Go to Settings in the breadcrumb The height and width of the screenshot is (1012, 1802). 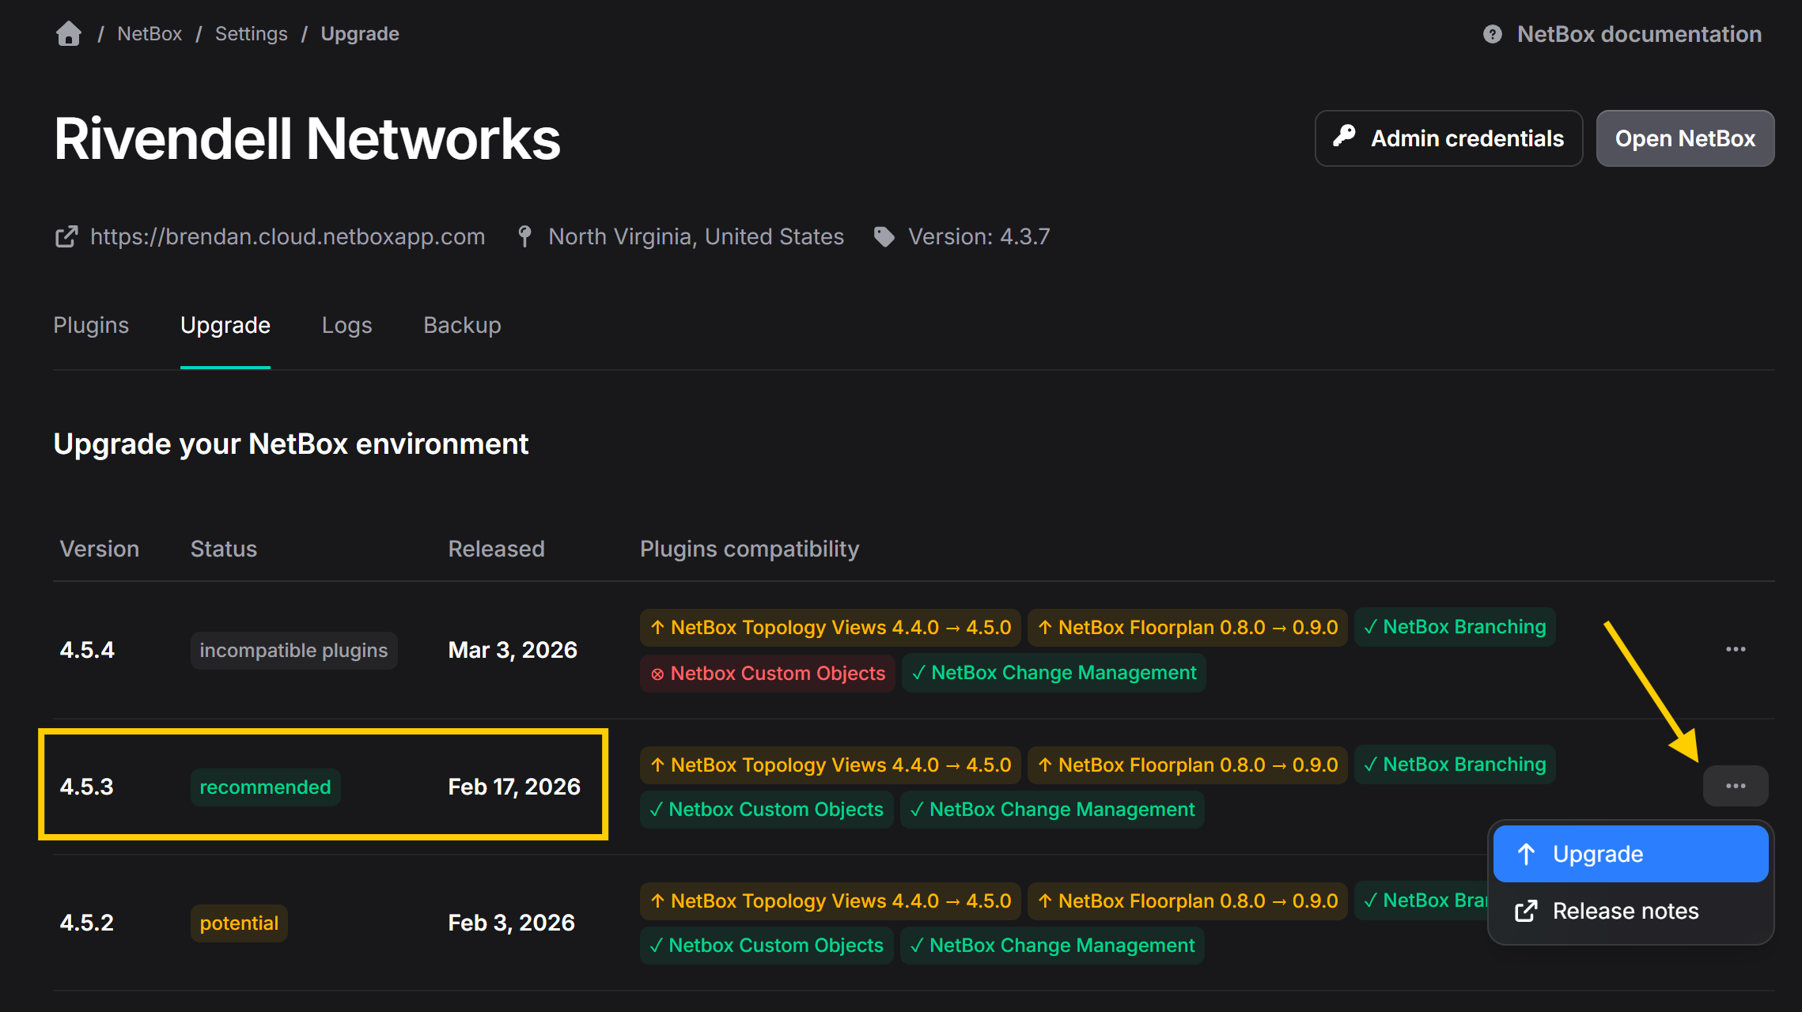pyautogui.click(x=251, y=34)
